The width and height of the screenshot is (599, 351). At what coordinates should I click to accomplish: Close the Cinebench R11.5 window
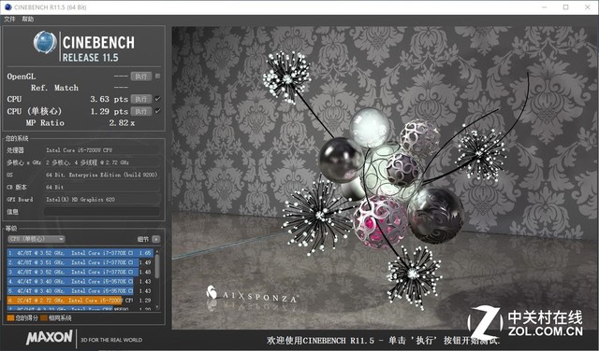588,7
